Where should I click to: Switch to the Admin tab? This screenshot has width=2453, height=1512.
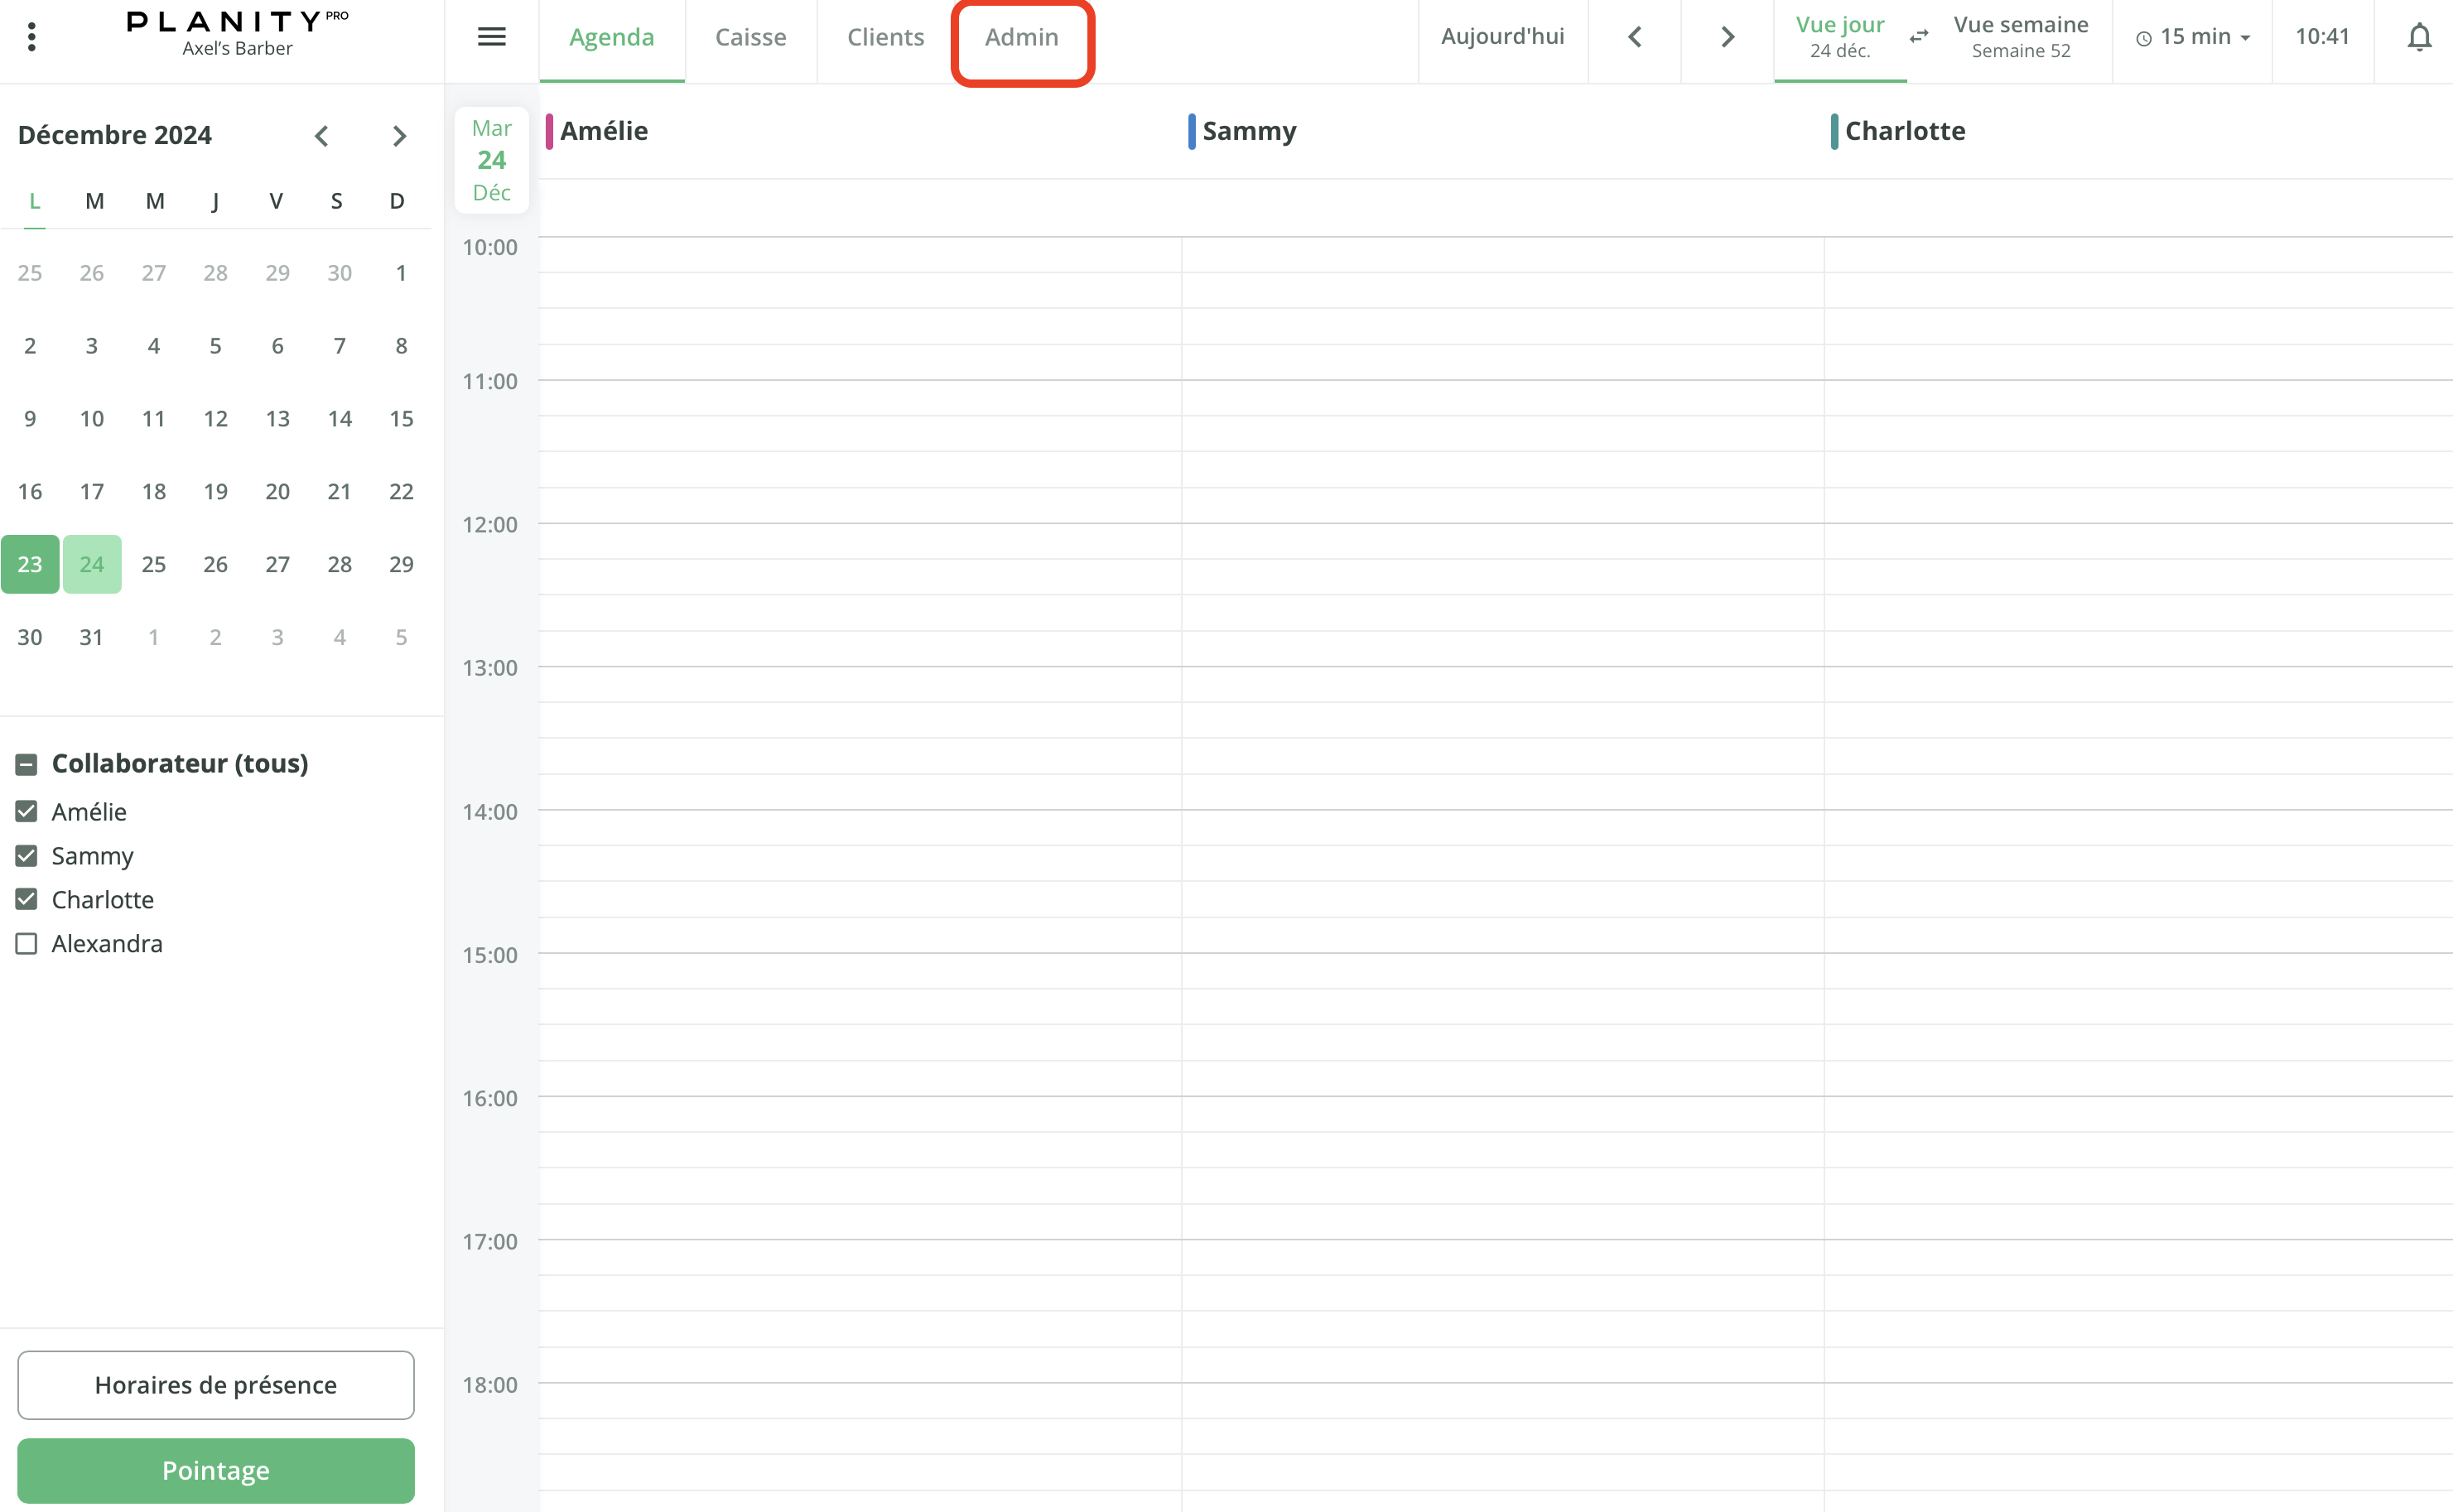pos(1021,37)
